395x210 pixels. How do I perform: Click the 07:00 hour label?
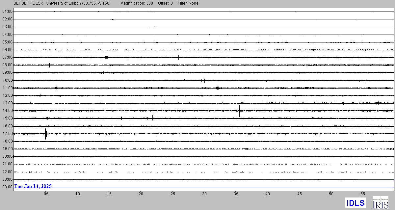pyautogui.click(x=7, y=57)
